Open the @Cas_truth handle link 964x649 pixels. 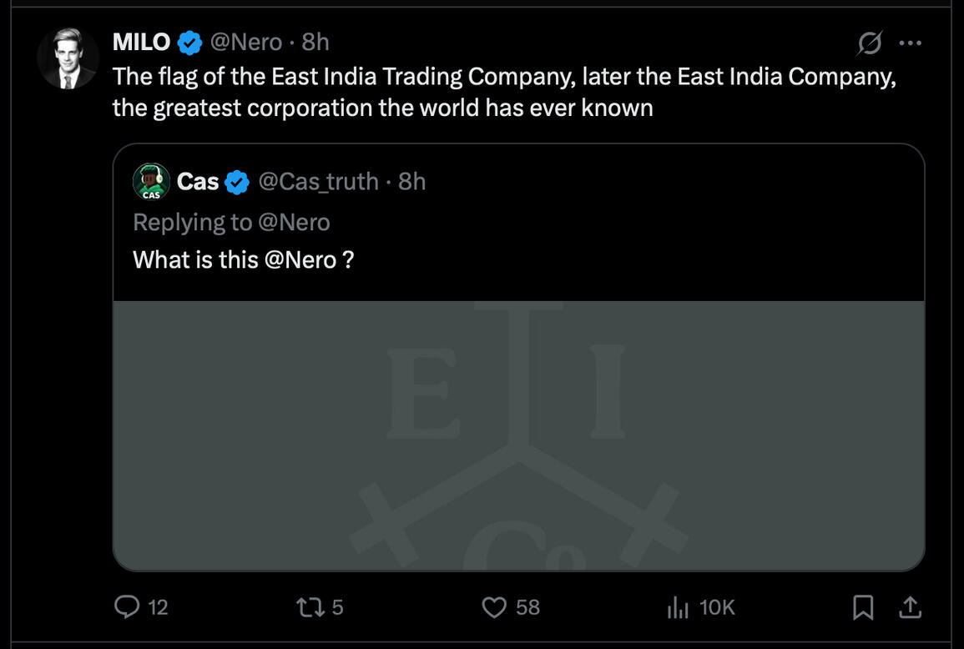[318, 182]
